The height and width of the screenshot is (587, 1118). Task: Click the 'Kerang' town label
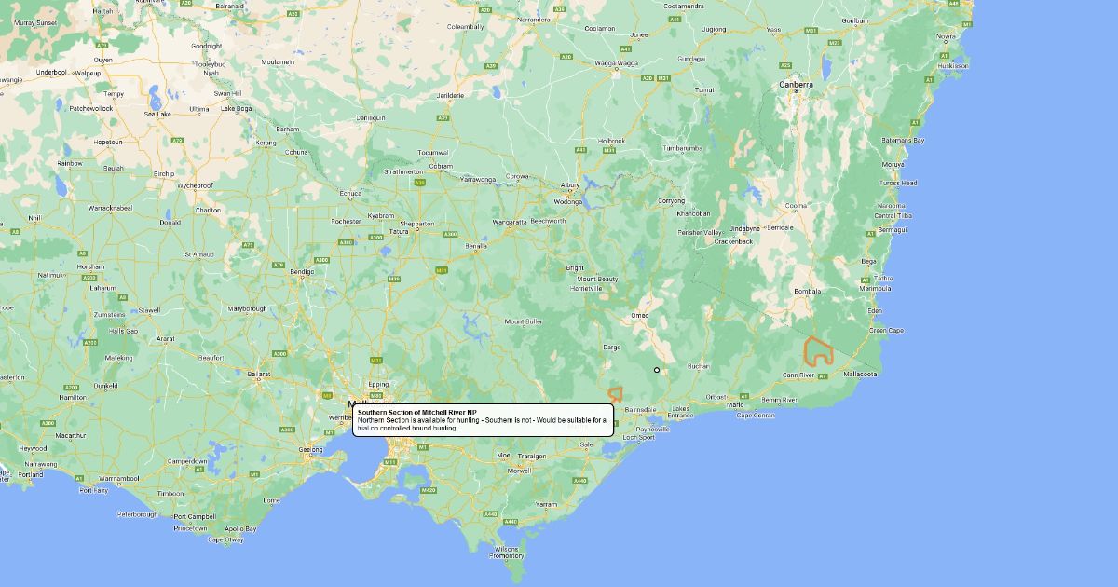(266, 143)
